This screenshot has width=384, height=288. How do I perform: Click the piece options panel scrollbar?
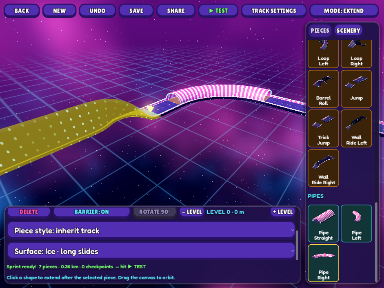tap(297, 245)
